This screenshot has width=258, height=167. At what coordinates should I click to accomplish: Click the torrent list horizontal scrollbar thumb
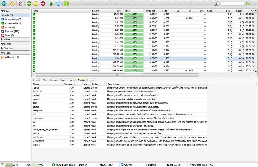(116, 75)
